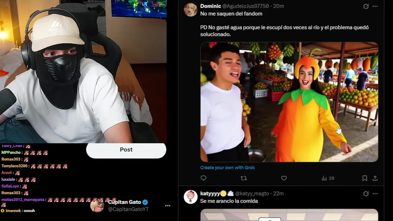The width and height of the screenshot is (393, 221).
Task: Bookmark Dominic's tweet
Action: point(364,178)
